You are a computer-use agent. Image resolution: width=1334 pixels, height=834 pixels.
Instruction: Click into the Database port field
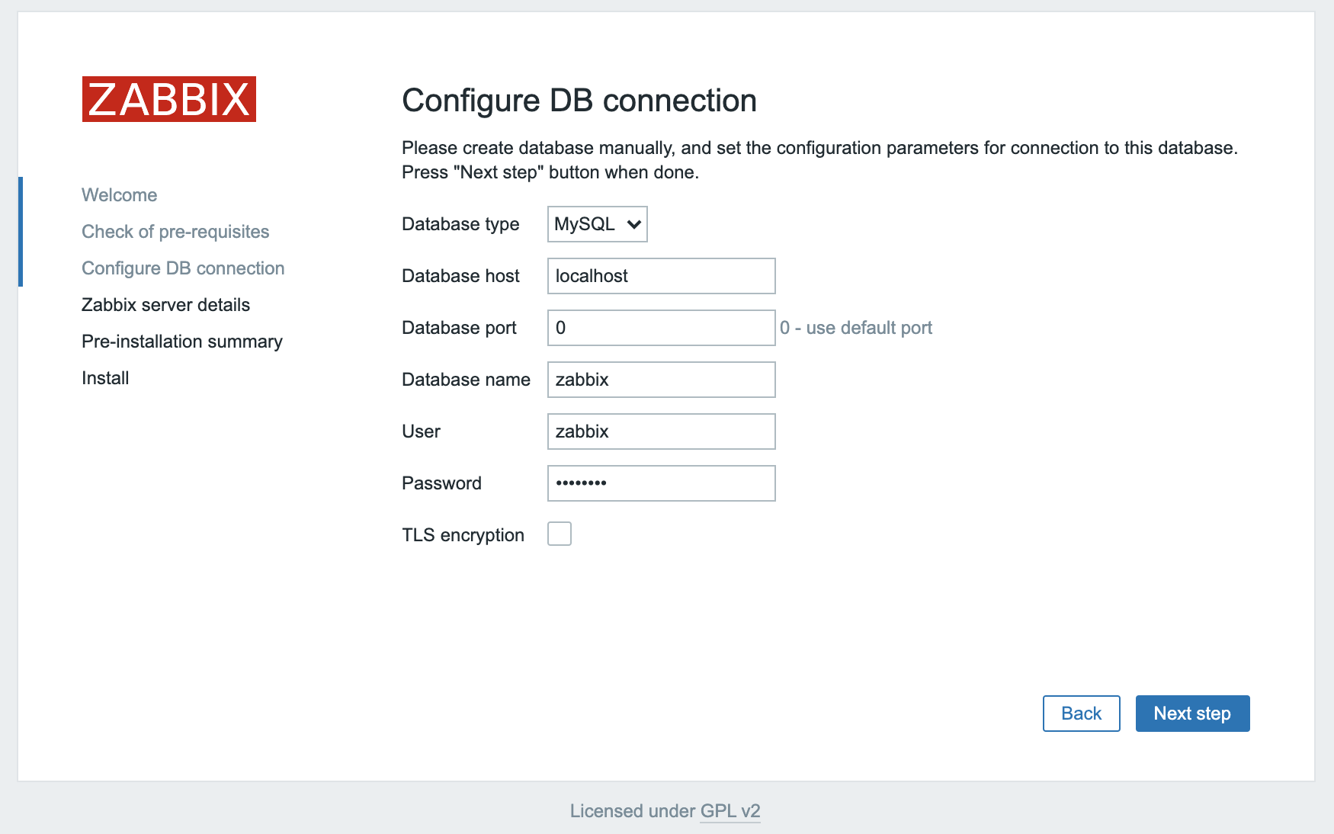point(661,328)
